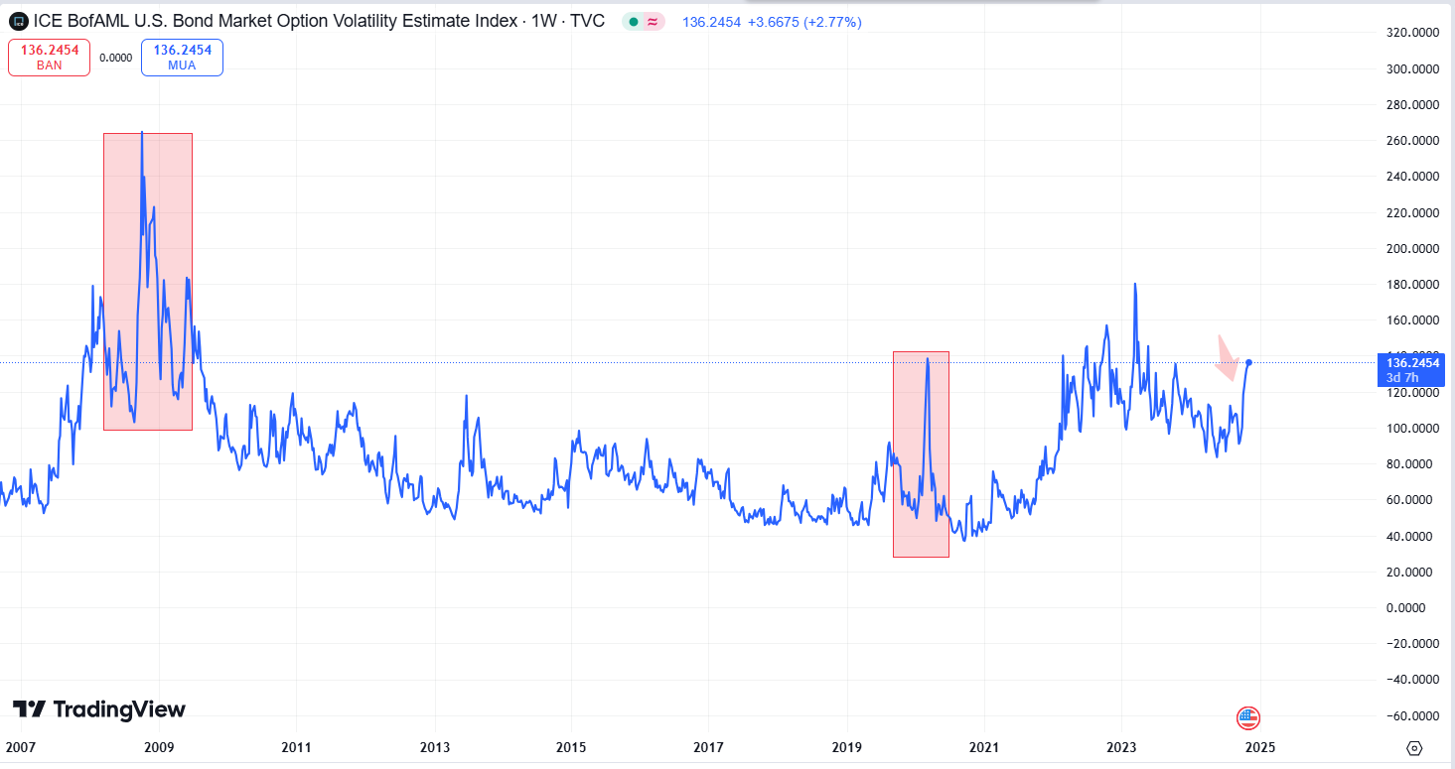Click the -60.0000 price axis label
The width and height of the screenshot is (1455, 769).
(x=1413, y=716)
